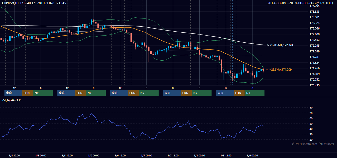337x158 pixels.
Task: Click the 8/5 00:00 time axis label
Action: click(x=41, y=155)
